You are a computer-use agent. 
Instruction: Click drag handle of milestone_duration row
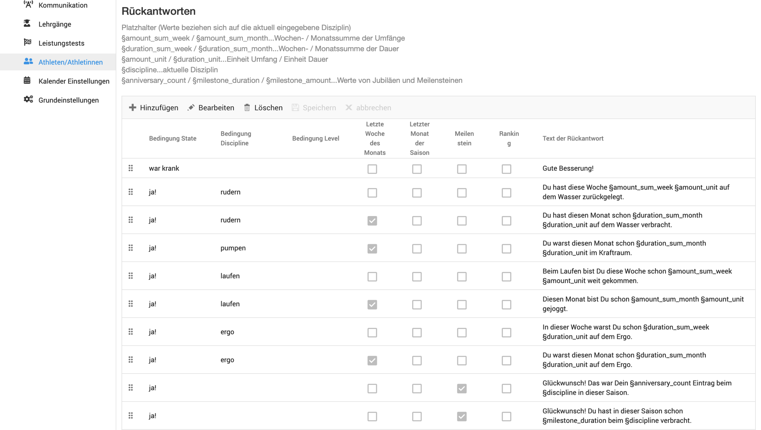tap(130, 416)
